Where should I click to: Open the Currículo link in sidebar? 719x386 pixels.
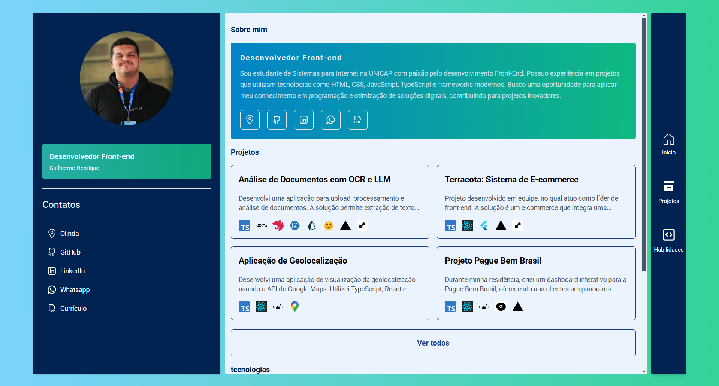73,309
